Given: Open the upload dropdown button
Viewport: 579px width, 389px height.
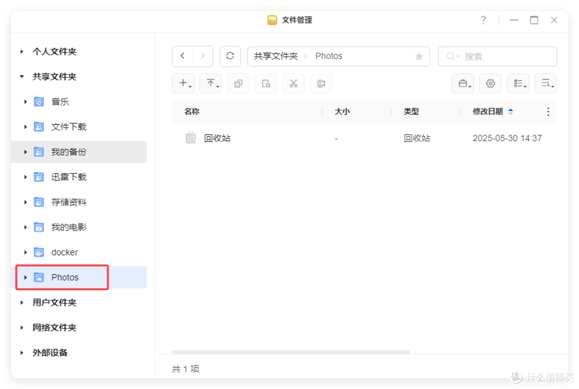Looking at the screenshot, I should pyautogui.click(x=211, y=84).
